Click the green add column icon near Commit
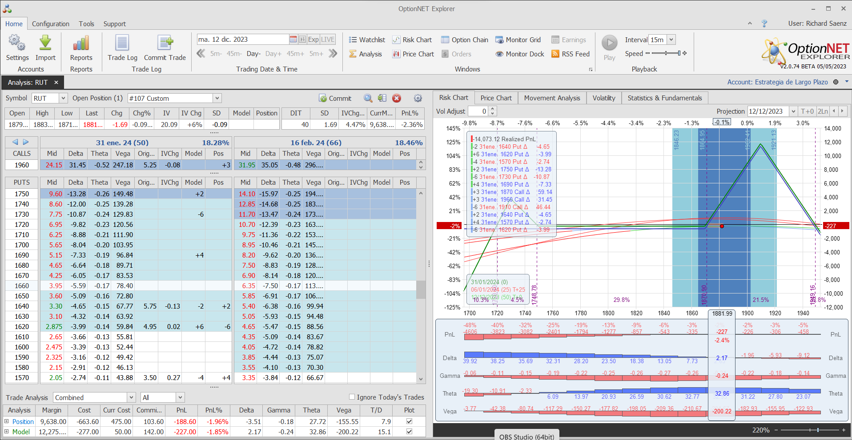 coord(382,98)
